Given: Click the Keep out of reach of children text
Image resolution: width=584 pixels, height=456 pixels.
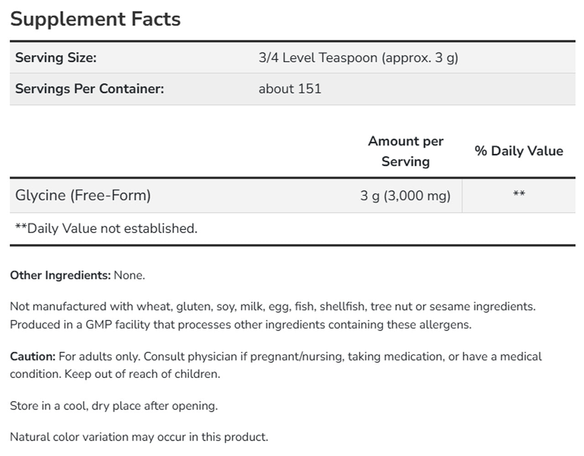Looking at the screenshot, I should [142, 374].
